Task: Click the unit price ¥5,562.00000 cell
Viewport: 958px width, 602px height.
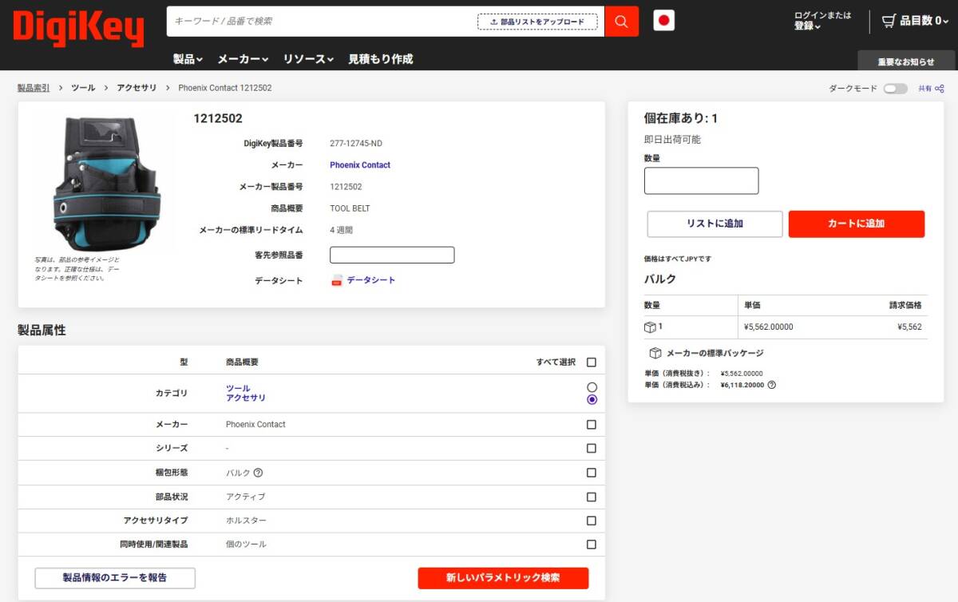Action: pyautogui.click(x=769, y=327)
